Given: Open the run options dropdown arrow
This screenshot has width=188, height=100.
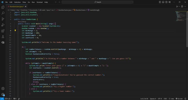Looking at the screenshot, I should coord(179,6).
